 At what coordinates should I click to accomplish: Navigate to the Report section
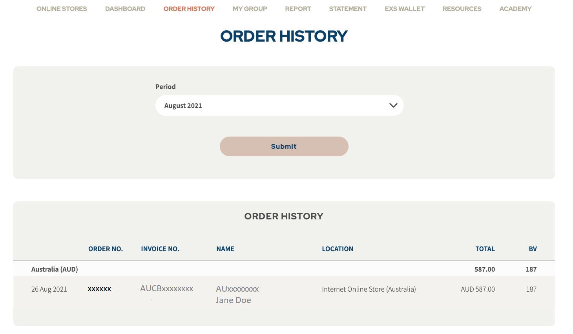click(298, 9)
